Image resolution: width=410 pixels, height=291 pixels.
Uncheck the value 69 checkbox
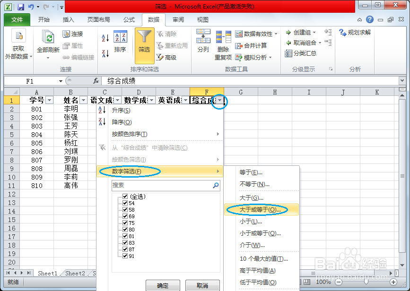(x=125, y=216)
